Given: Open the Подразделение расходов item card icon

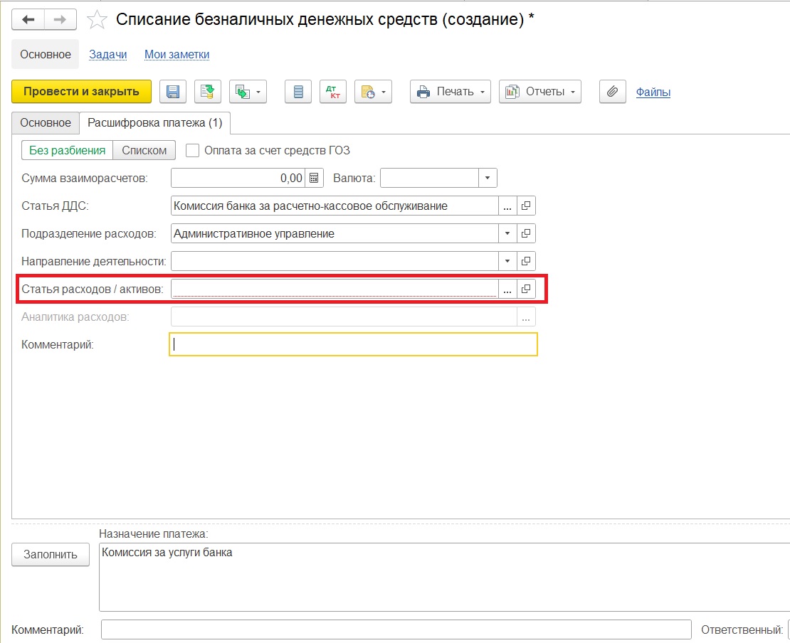Looking at the screenshot, I should point(526,233).
